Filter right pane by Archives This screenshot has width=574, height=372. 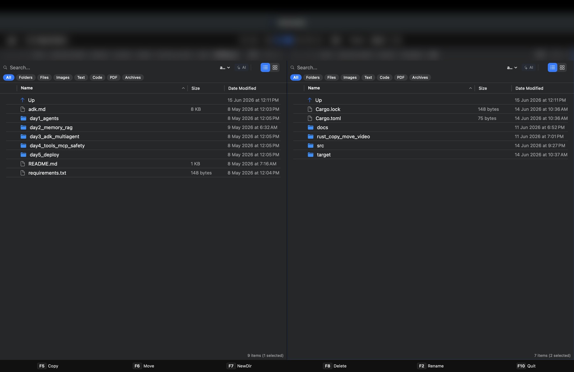(420, 77)
